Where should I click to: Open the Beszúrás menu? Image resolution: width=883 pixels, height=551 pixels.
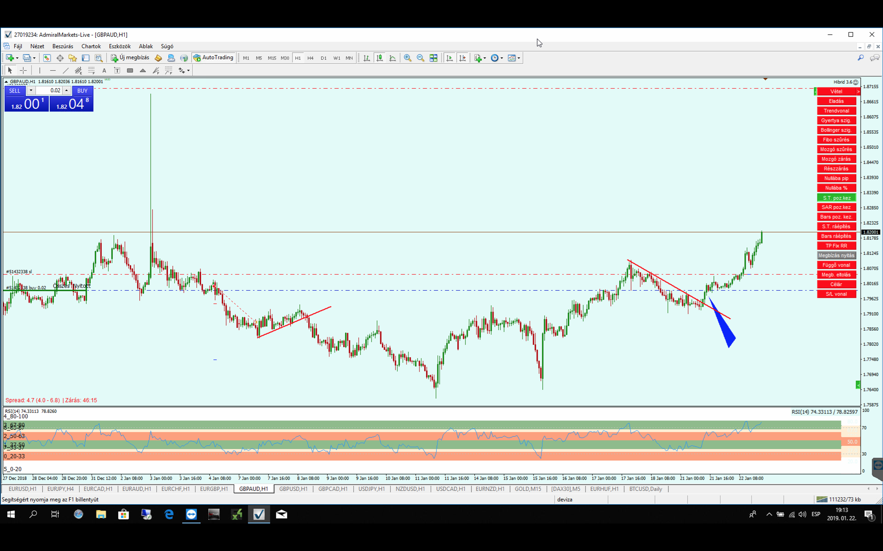pyautogui.click(x=63, y=46)
